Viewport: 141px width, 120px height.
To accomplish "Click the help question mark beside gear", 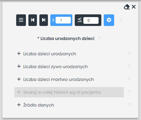I will tap(121, 20).
